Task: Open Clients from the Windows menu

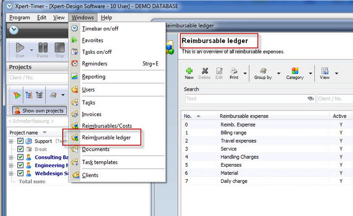Action: tap(117, 175)
